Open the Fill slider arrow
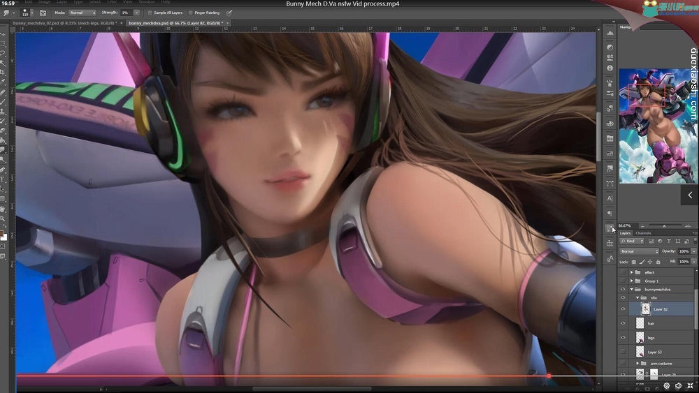The height and width of the screenshot is (393, 699). tap(693, 262)
